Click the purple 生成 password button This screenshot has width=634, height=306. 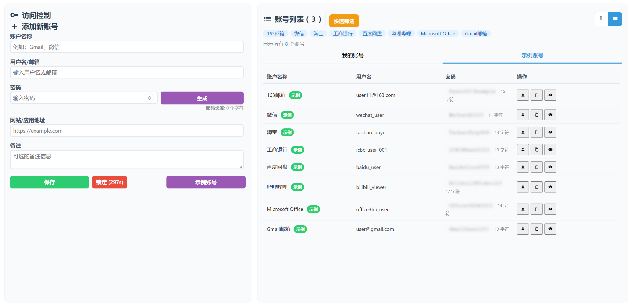(202, 98)
